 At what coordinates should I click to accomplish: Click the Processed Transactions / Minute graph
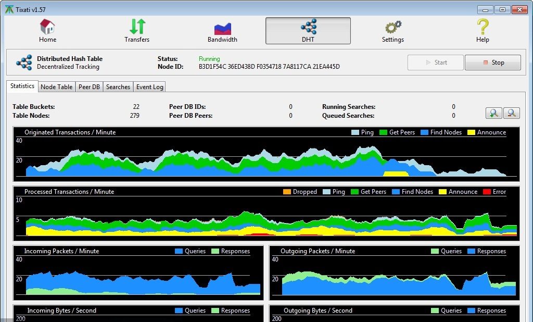(x=266, y=214)
